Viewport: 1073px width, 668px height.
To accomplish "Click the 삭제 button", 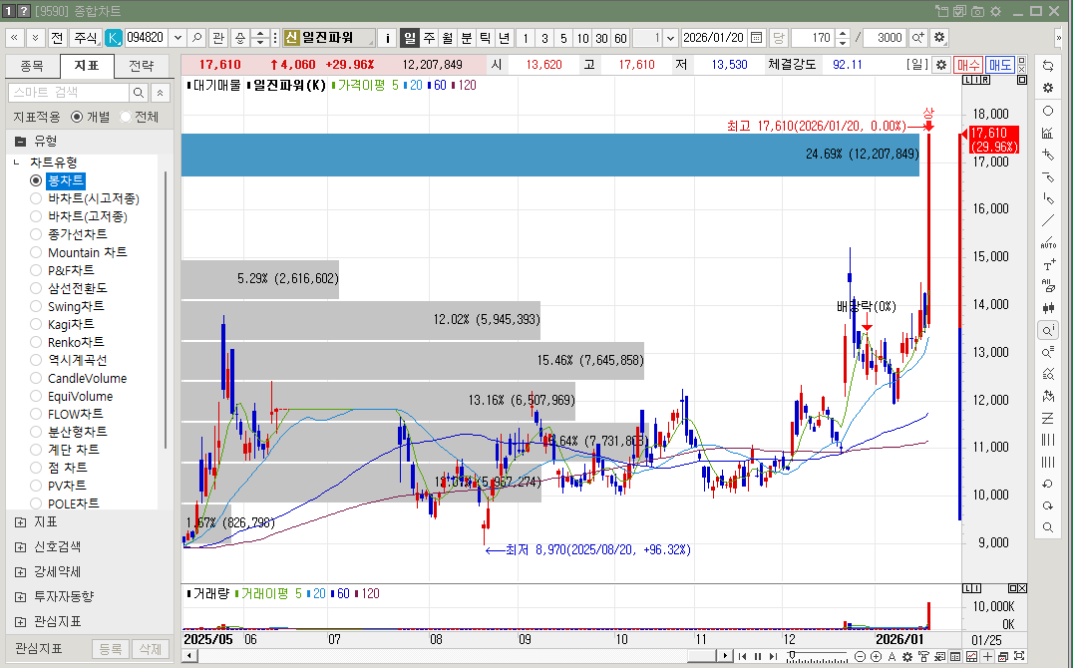I will (x=150, y=649).
